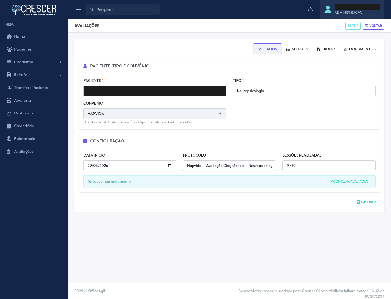
Task: Toggle the hamburger sidebar menu icon
Action: tap(78, 10)
